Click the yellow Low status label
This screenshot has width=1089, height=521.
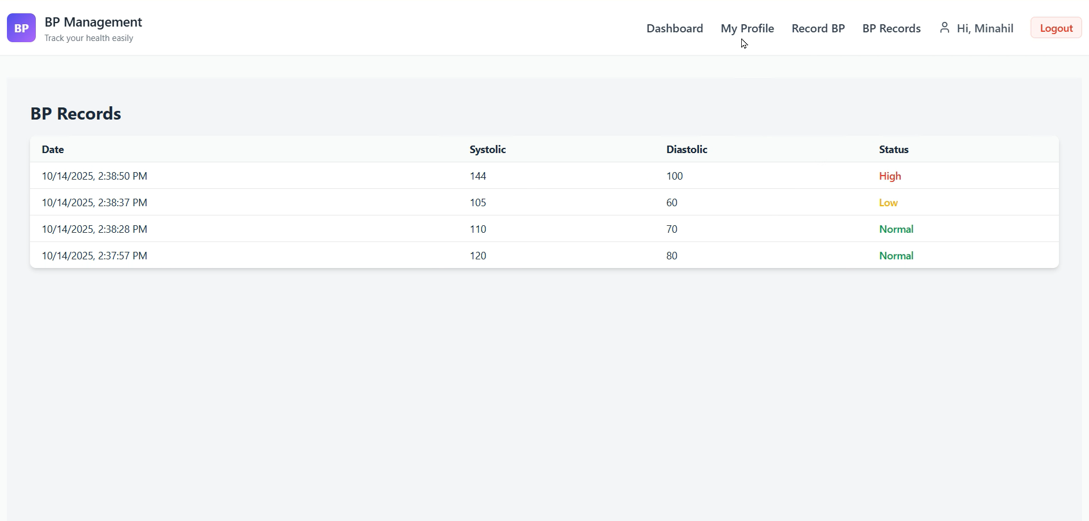pos(888,203)
